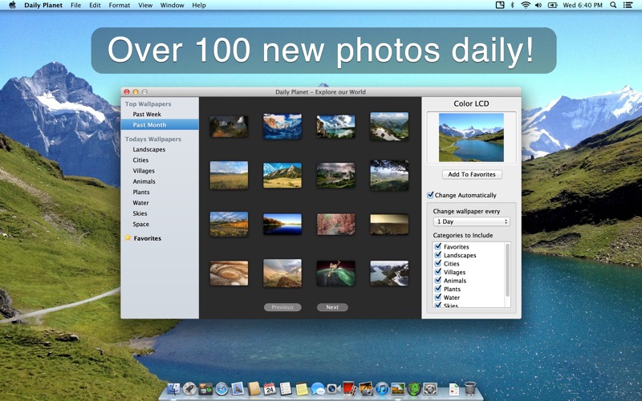Open Calendar icon showing 24

270,388
